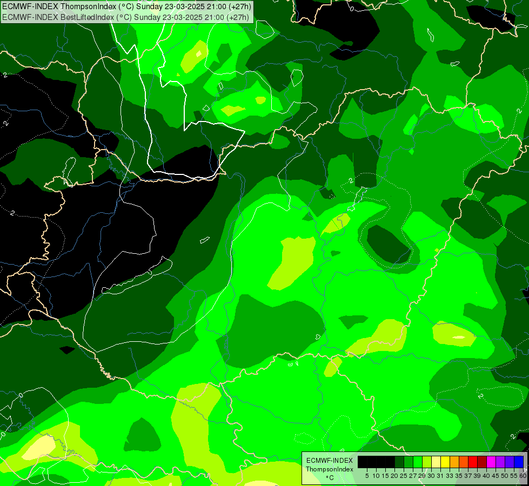Image resolution: width=529 pixels, height=486 pixels.
Task: Click the legend tick label 55
Action: click(x=514, y=476)
